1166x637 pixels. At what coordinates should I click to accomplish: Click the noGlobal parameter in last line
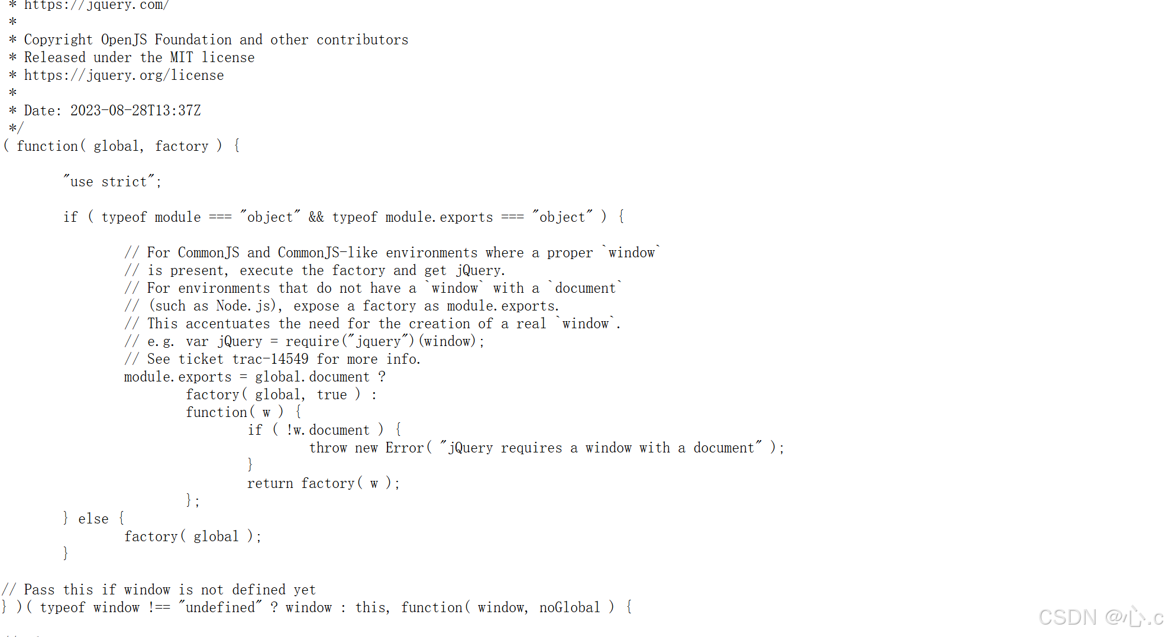coord(570,607)
